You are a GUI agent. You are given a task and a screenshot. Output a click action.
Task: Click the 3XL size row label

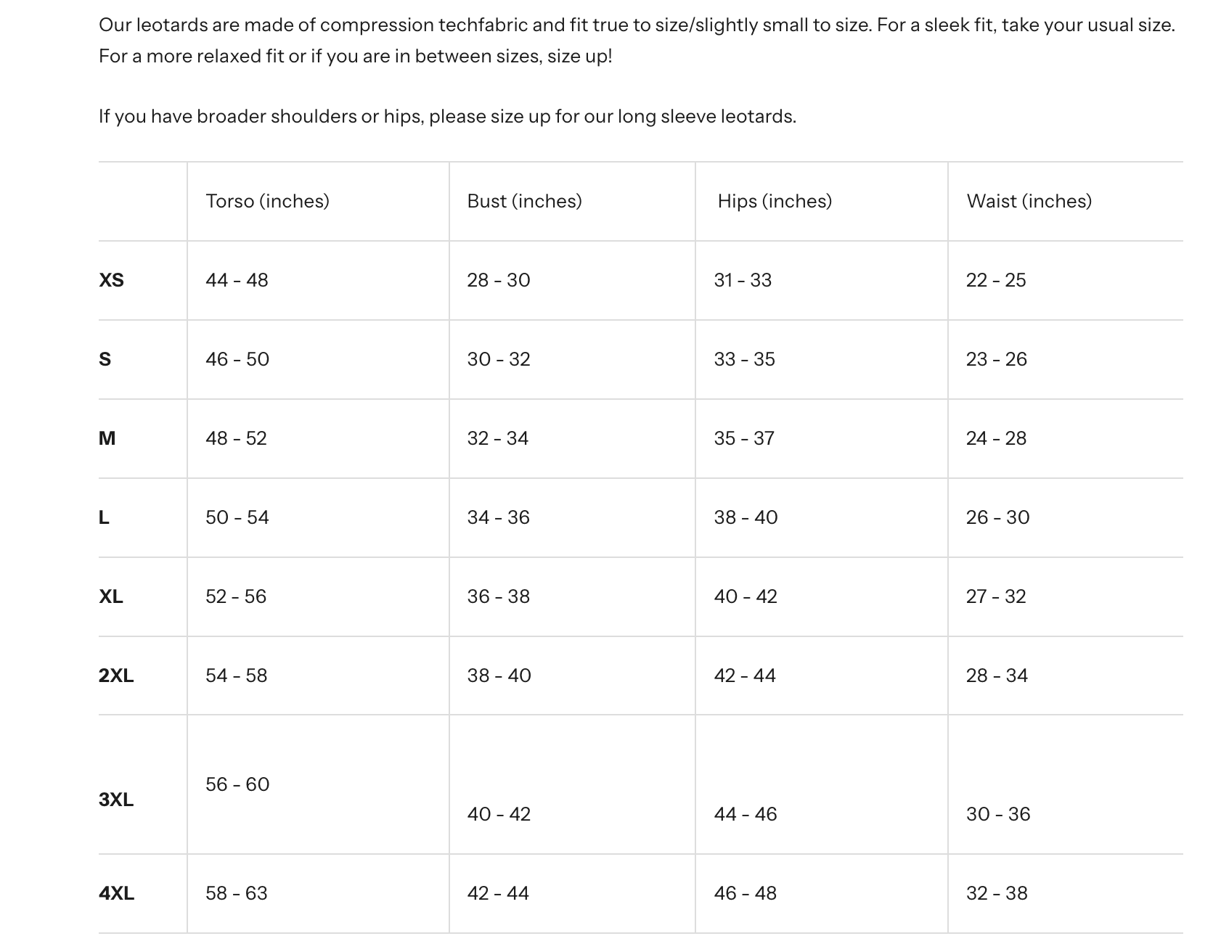[116, 800]
